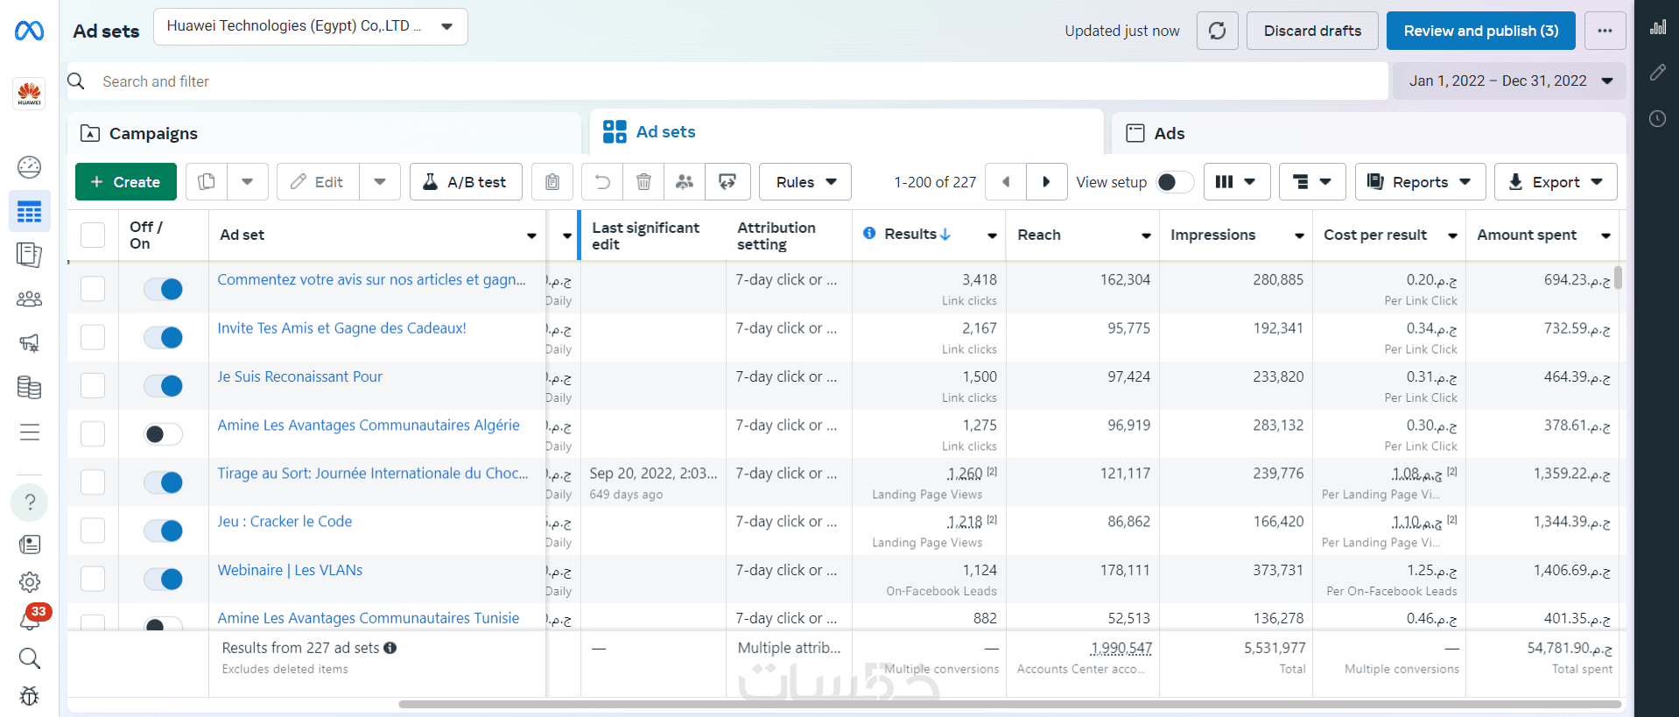The image size is (1679, 717).
Task: Click the refresh data icon
Action: point(1218,31)
